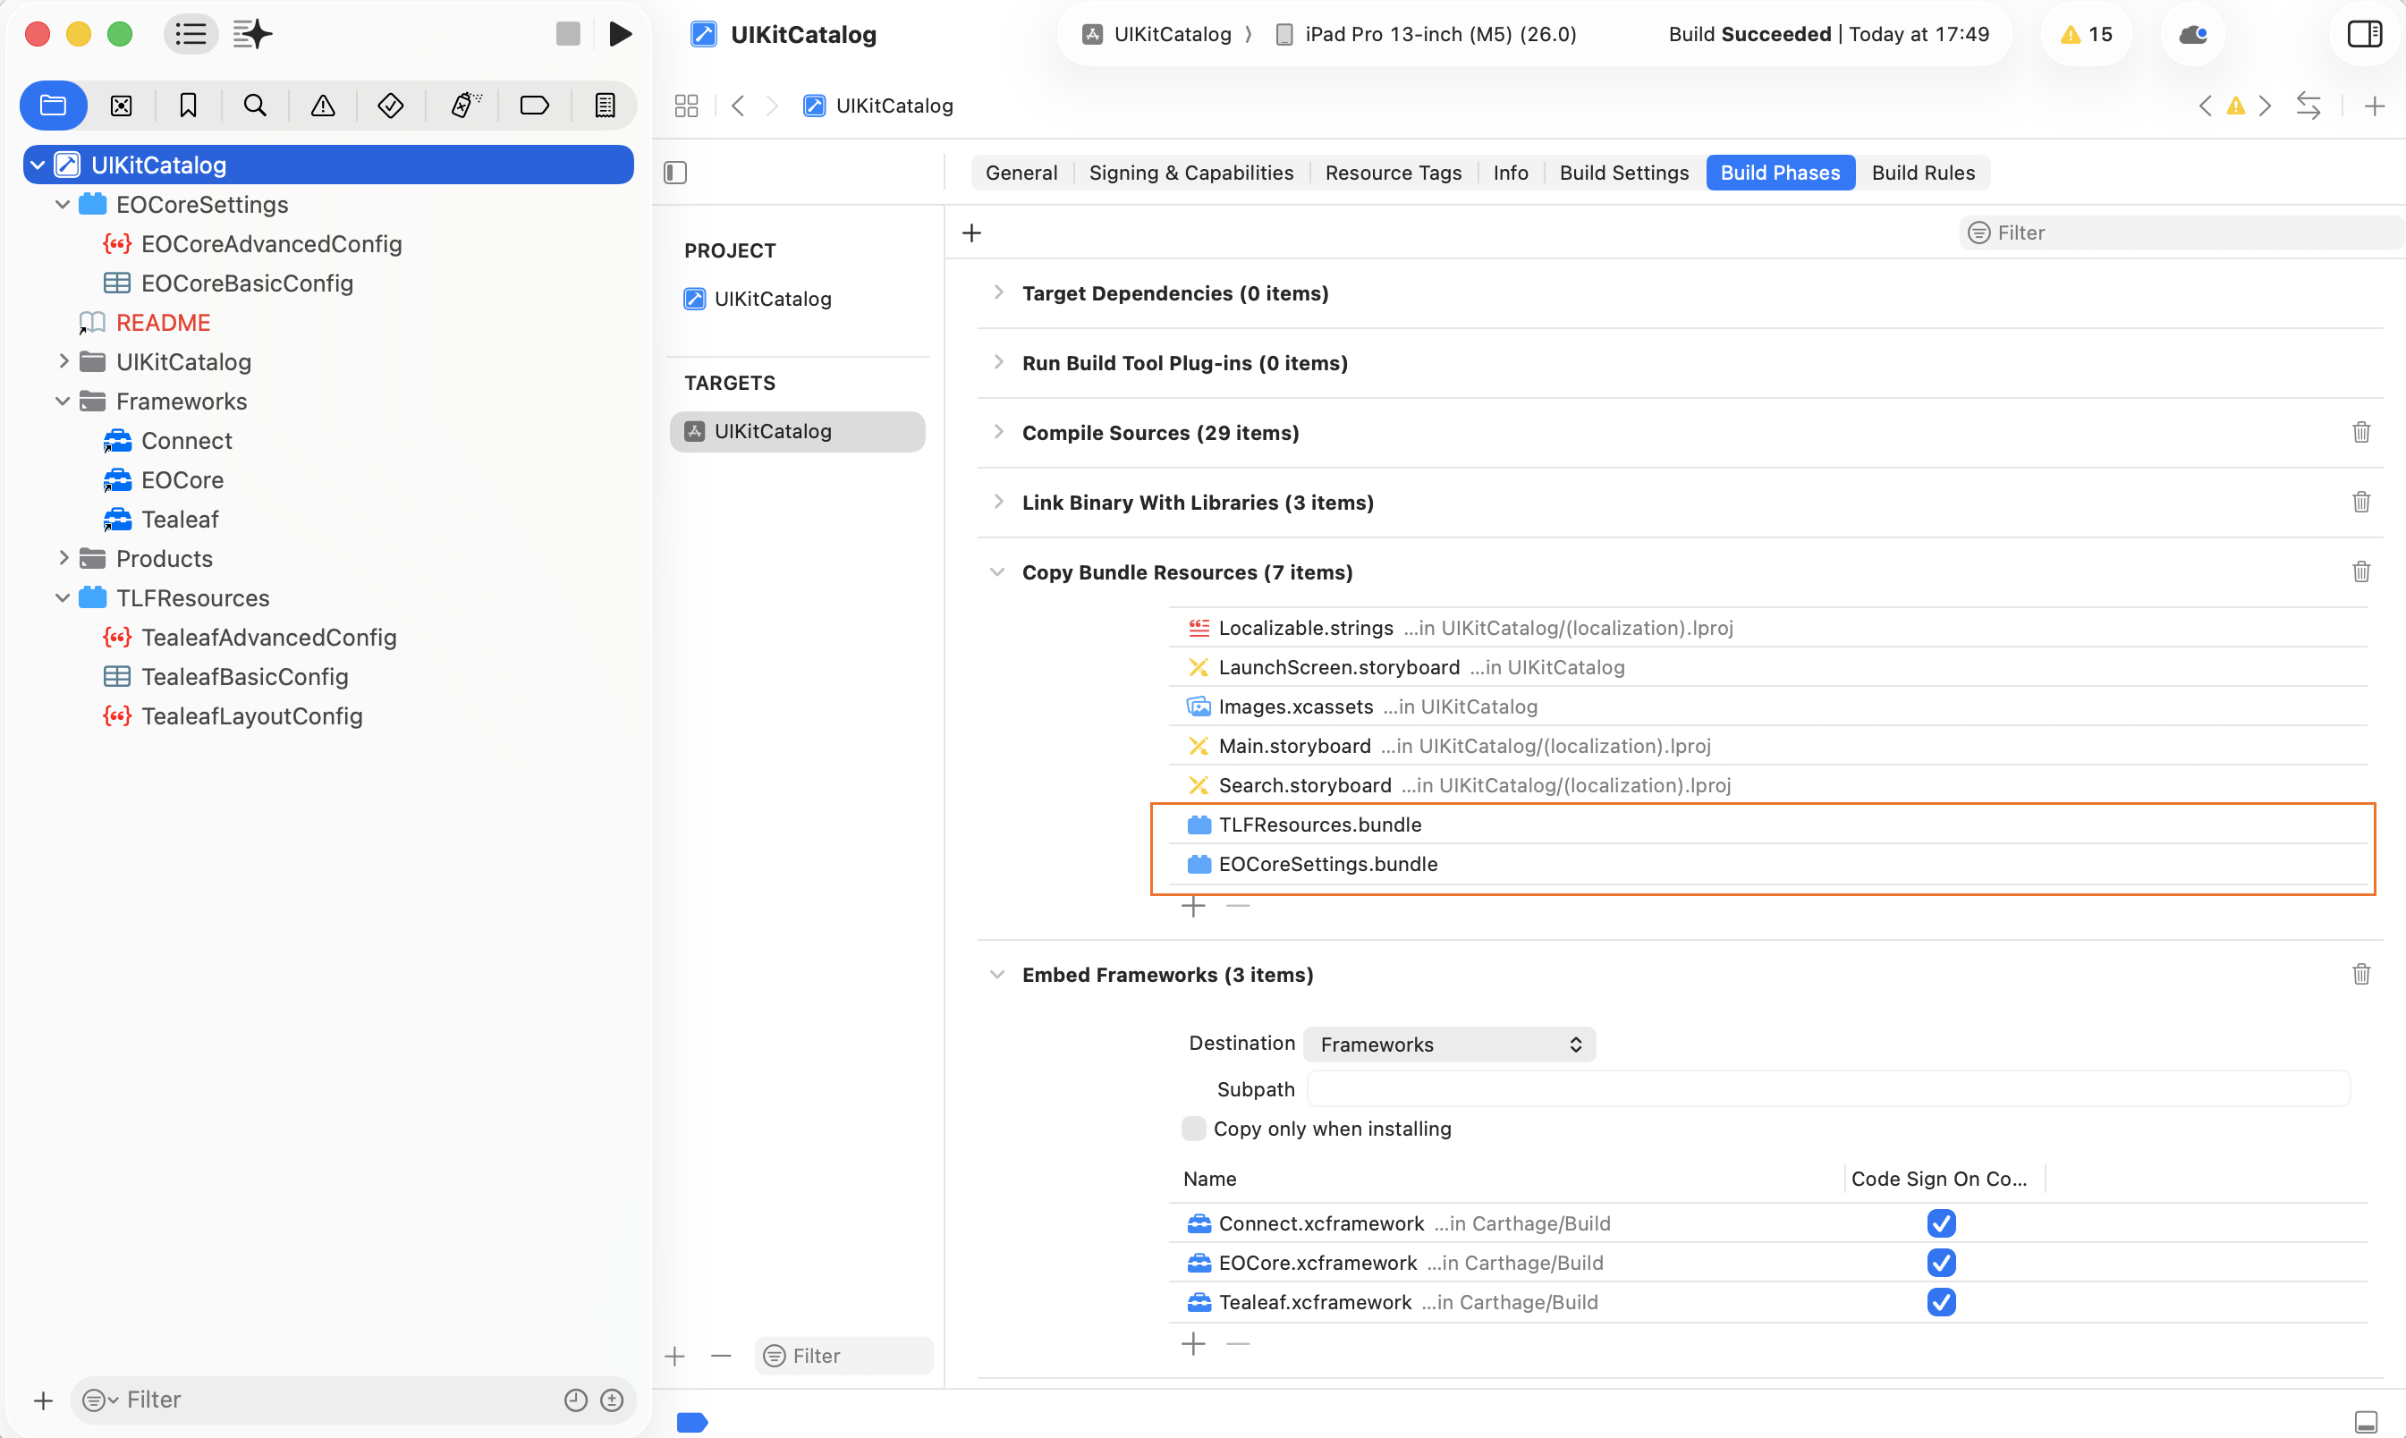2406x1438 pixels.
Task: Open the Source Control navigator
Action: [121, 106]
